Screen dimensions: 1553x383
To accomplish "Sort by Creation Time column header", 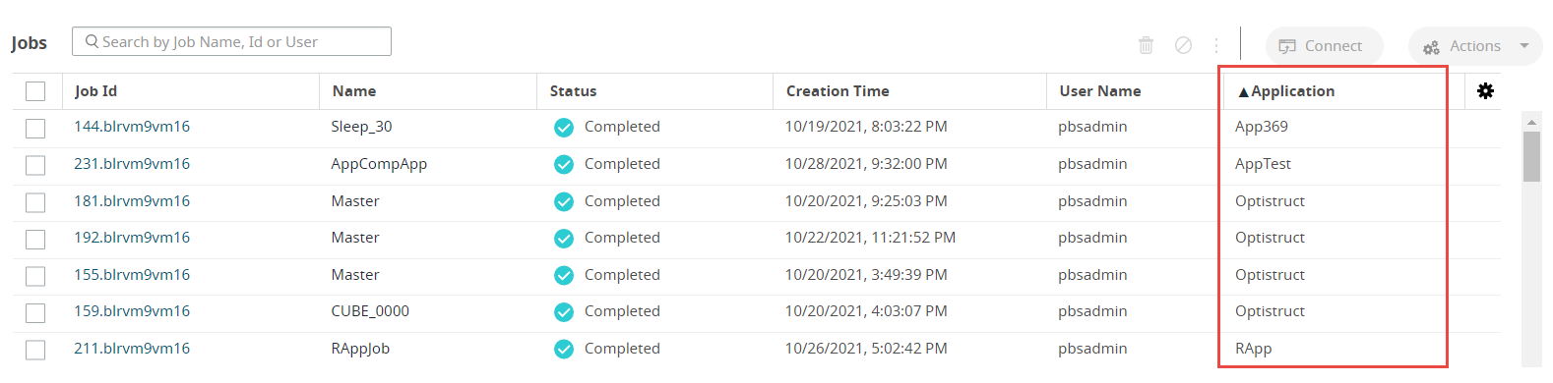I will click(x=838, y=91).
